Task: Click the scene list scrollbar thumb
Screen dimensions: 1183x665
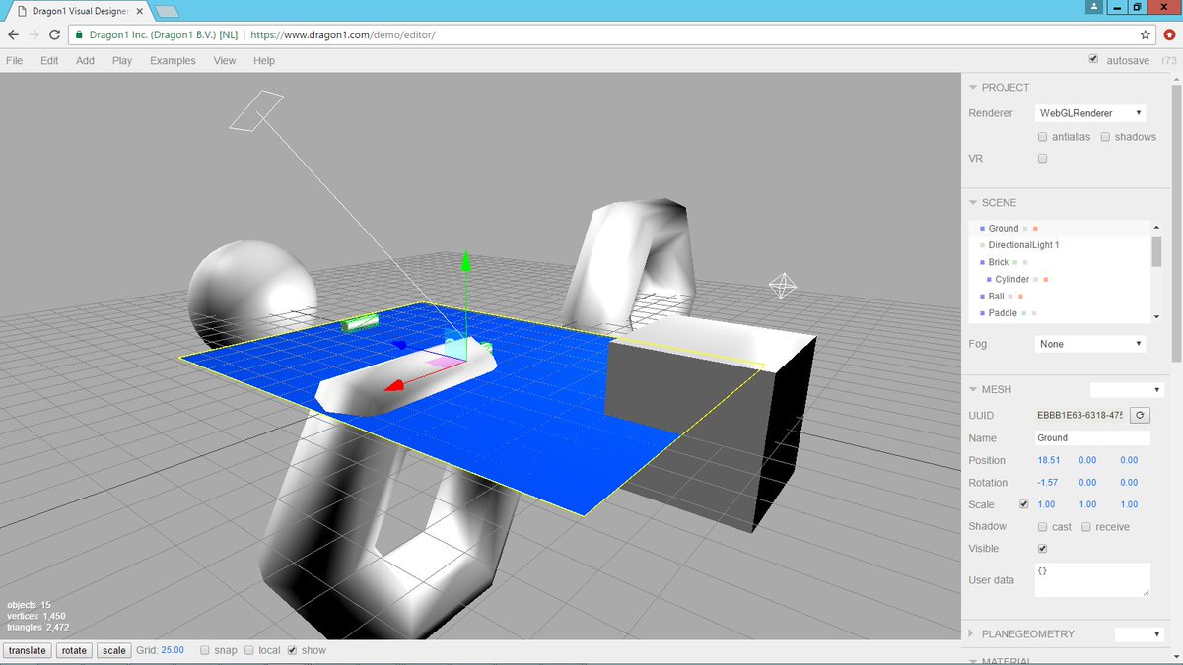Action: tap(1156, 251)
